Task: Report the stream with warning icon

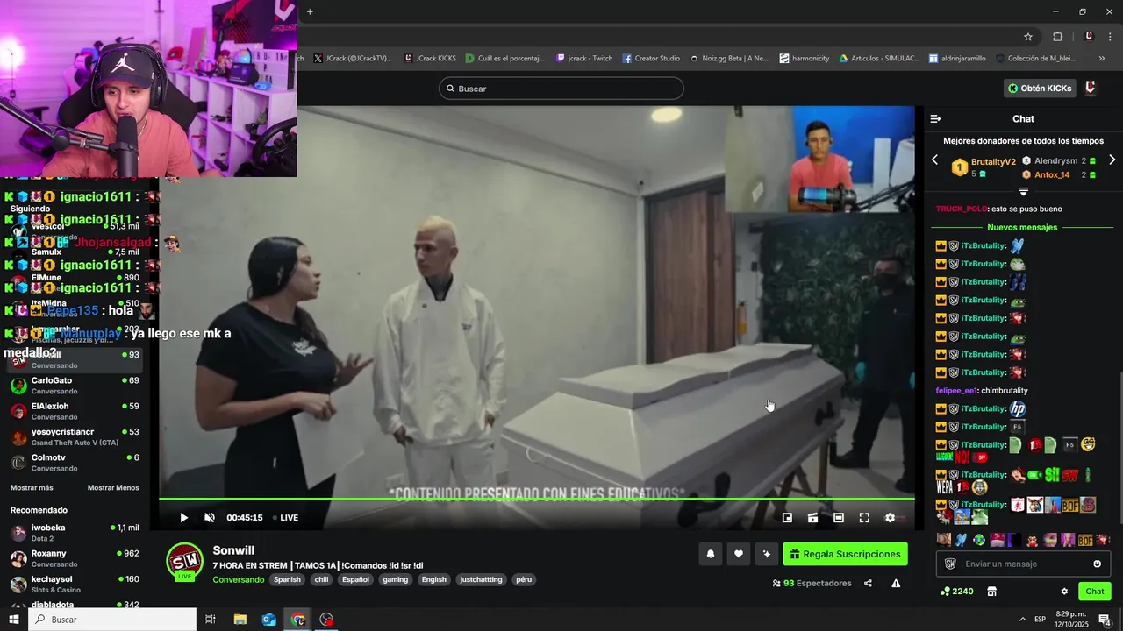Action: coord(896,584)
